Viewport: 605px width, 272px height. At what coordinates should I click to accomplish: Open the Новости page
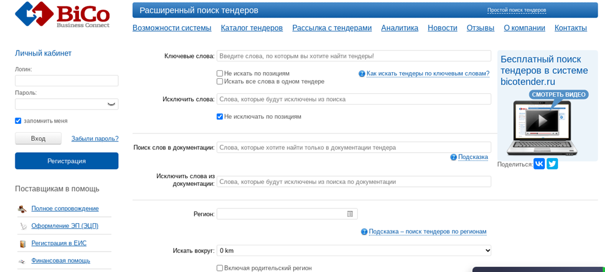coord(443,28)
